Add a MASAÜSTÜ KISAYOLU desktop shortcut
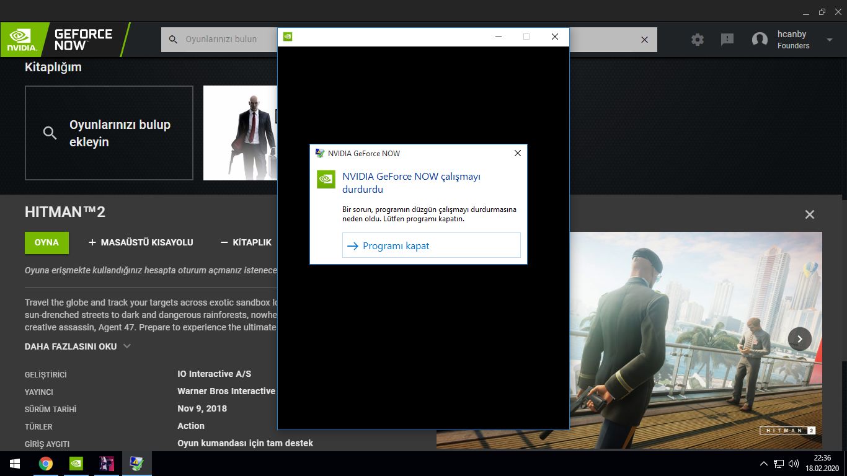 tap(141, 242)
